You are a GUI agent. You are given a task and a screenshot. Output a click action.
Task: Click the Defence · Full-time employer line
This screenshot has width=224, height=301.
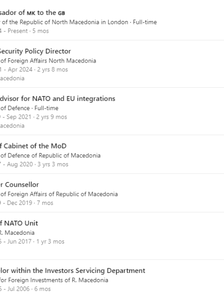[x=29, y=108]
